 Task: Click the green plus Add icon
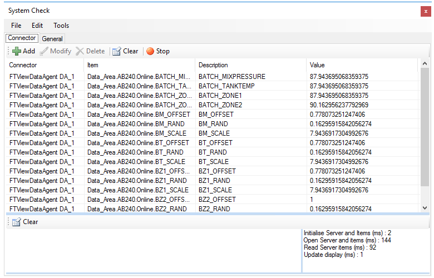(17, 51)
